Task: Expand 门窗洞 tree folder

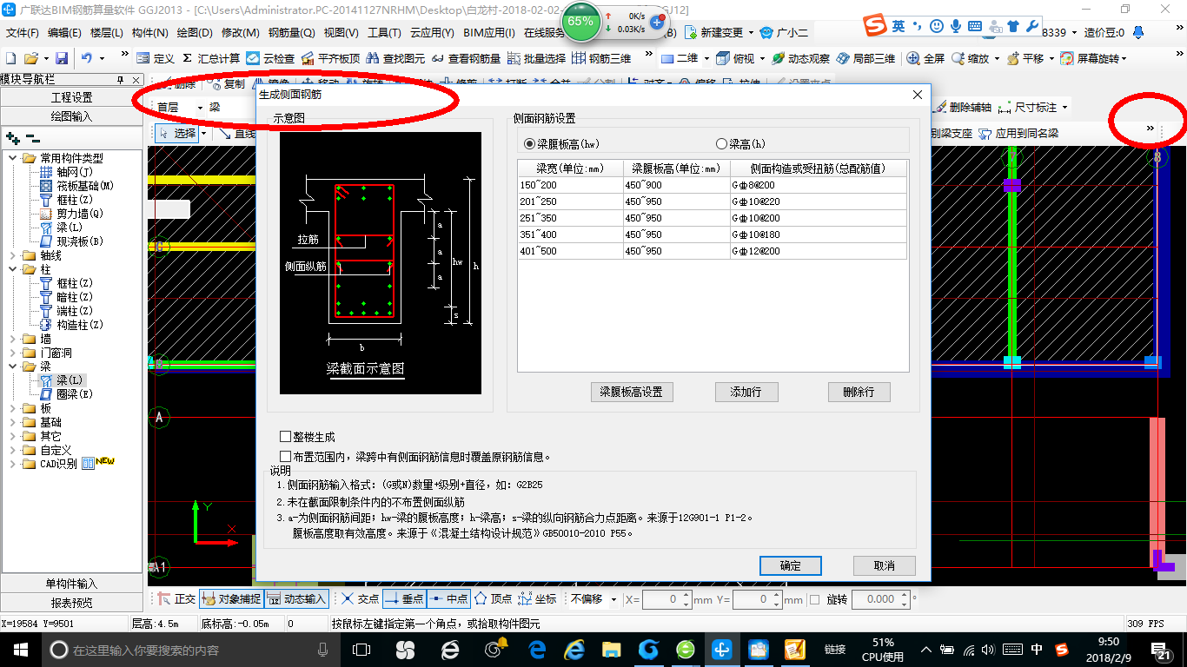Action: pyautogui.click(x=13, y=353)
